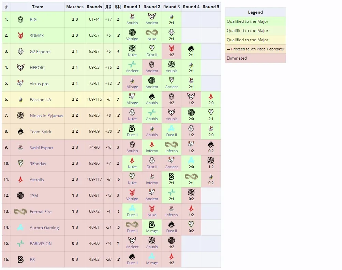Click the Team column header
The image size is (342, 270).
click(38, 7)
